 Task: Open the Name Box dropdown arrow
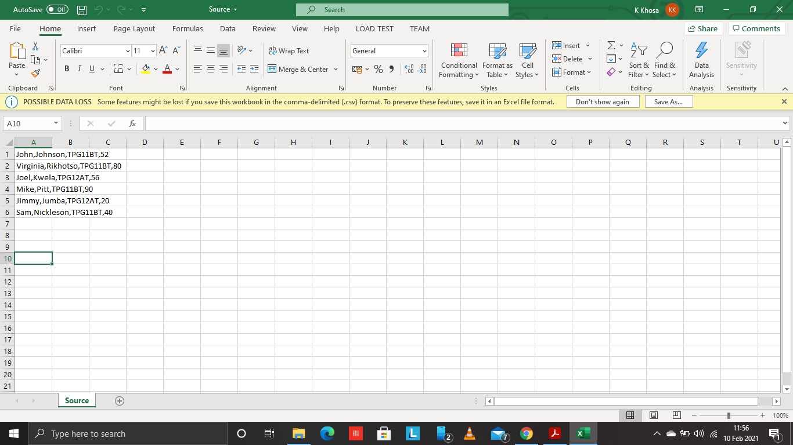[56, 123]
